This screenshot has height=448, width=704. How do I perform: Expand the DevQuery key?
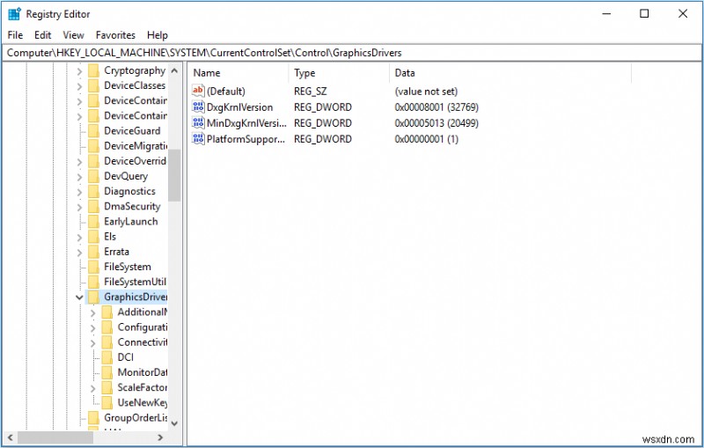pyautogui.click(x=79, y=176)
